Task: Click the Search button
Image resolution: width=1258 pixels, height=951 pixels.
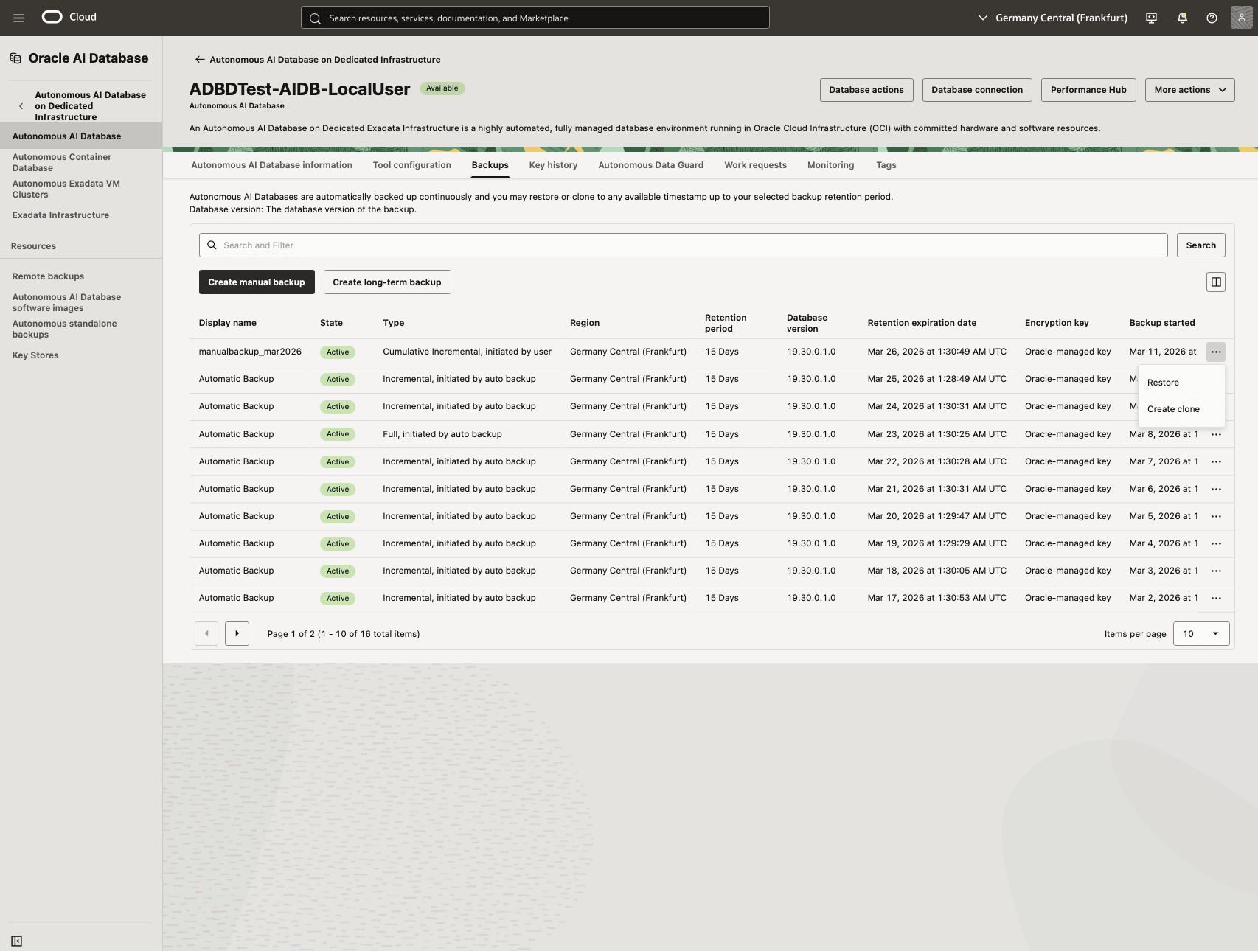Action: (1200, 245)
